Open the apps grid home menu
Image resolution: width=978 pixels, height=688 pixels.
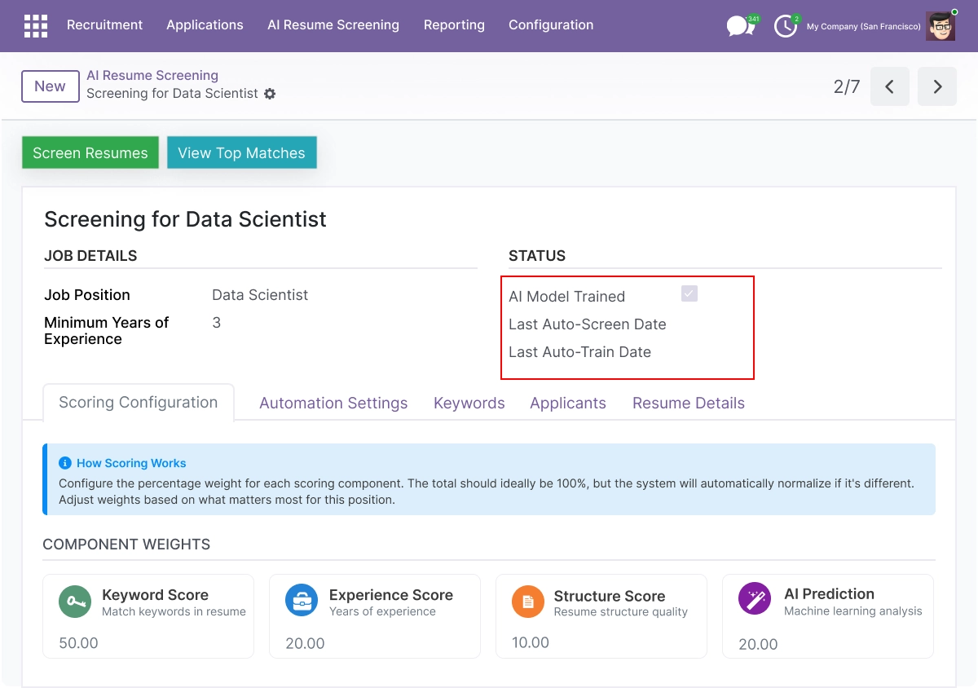click(x=36, y=26)
